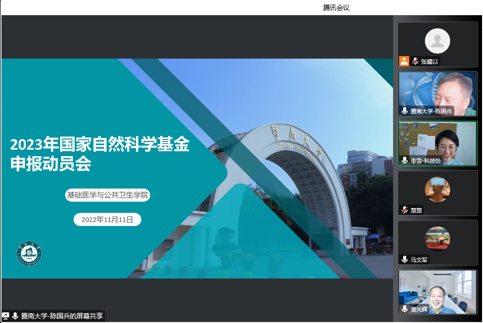This screenshot has width=483, height=323.
Task: Click the muted microphone icon next to 楚楚
Action: [x=405, y=210]
